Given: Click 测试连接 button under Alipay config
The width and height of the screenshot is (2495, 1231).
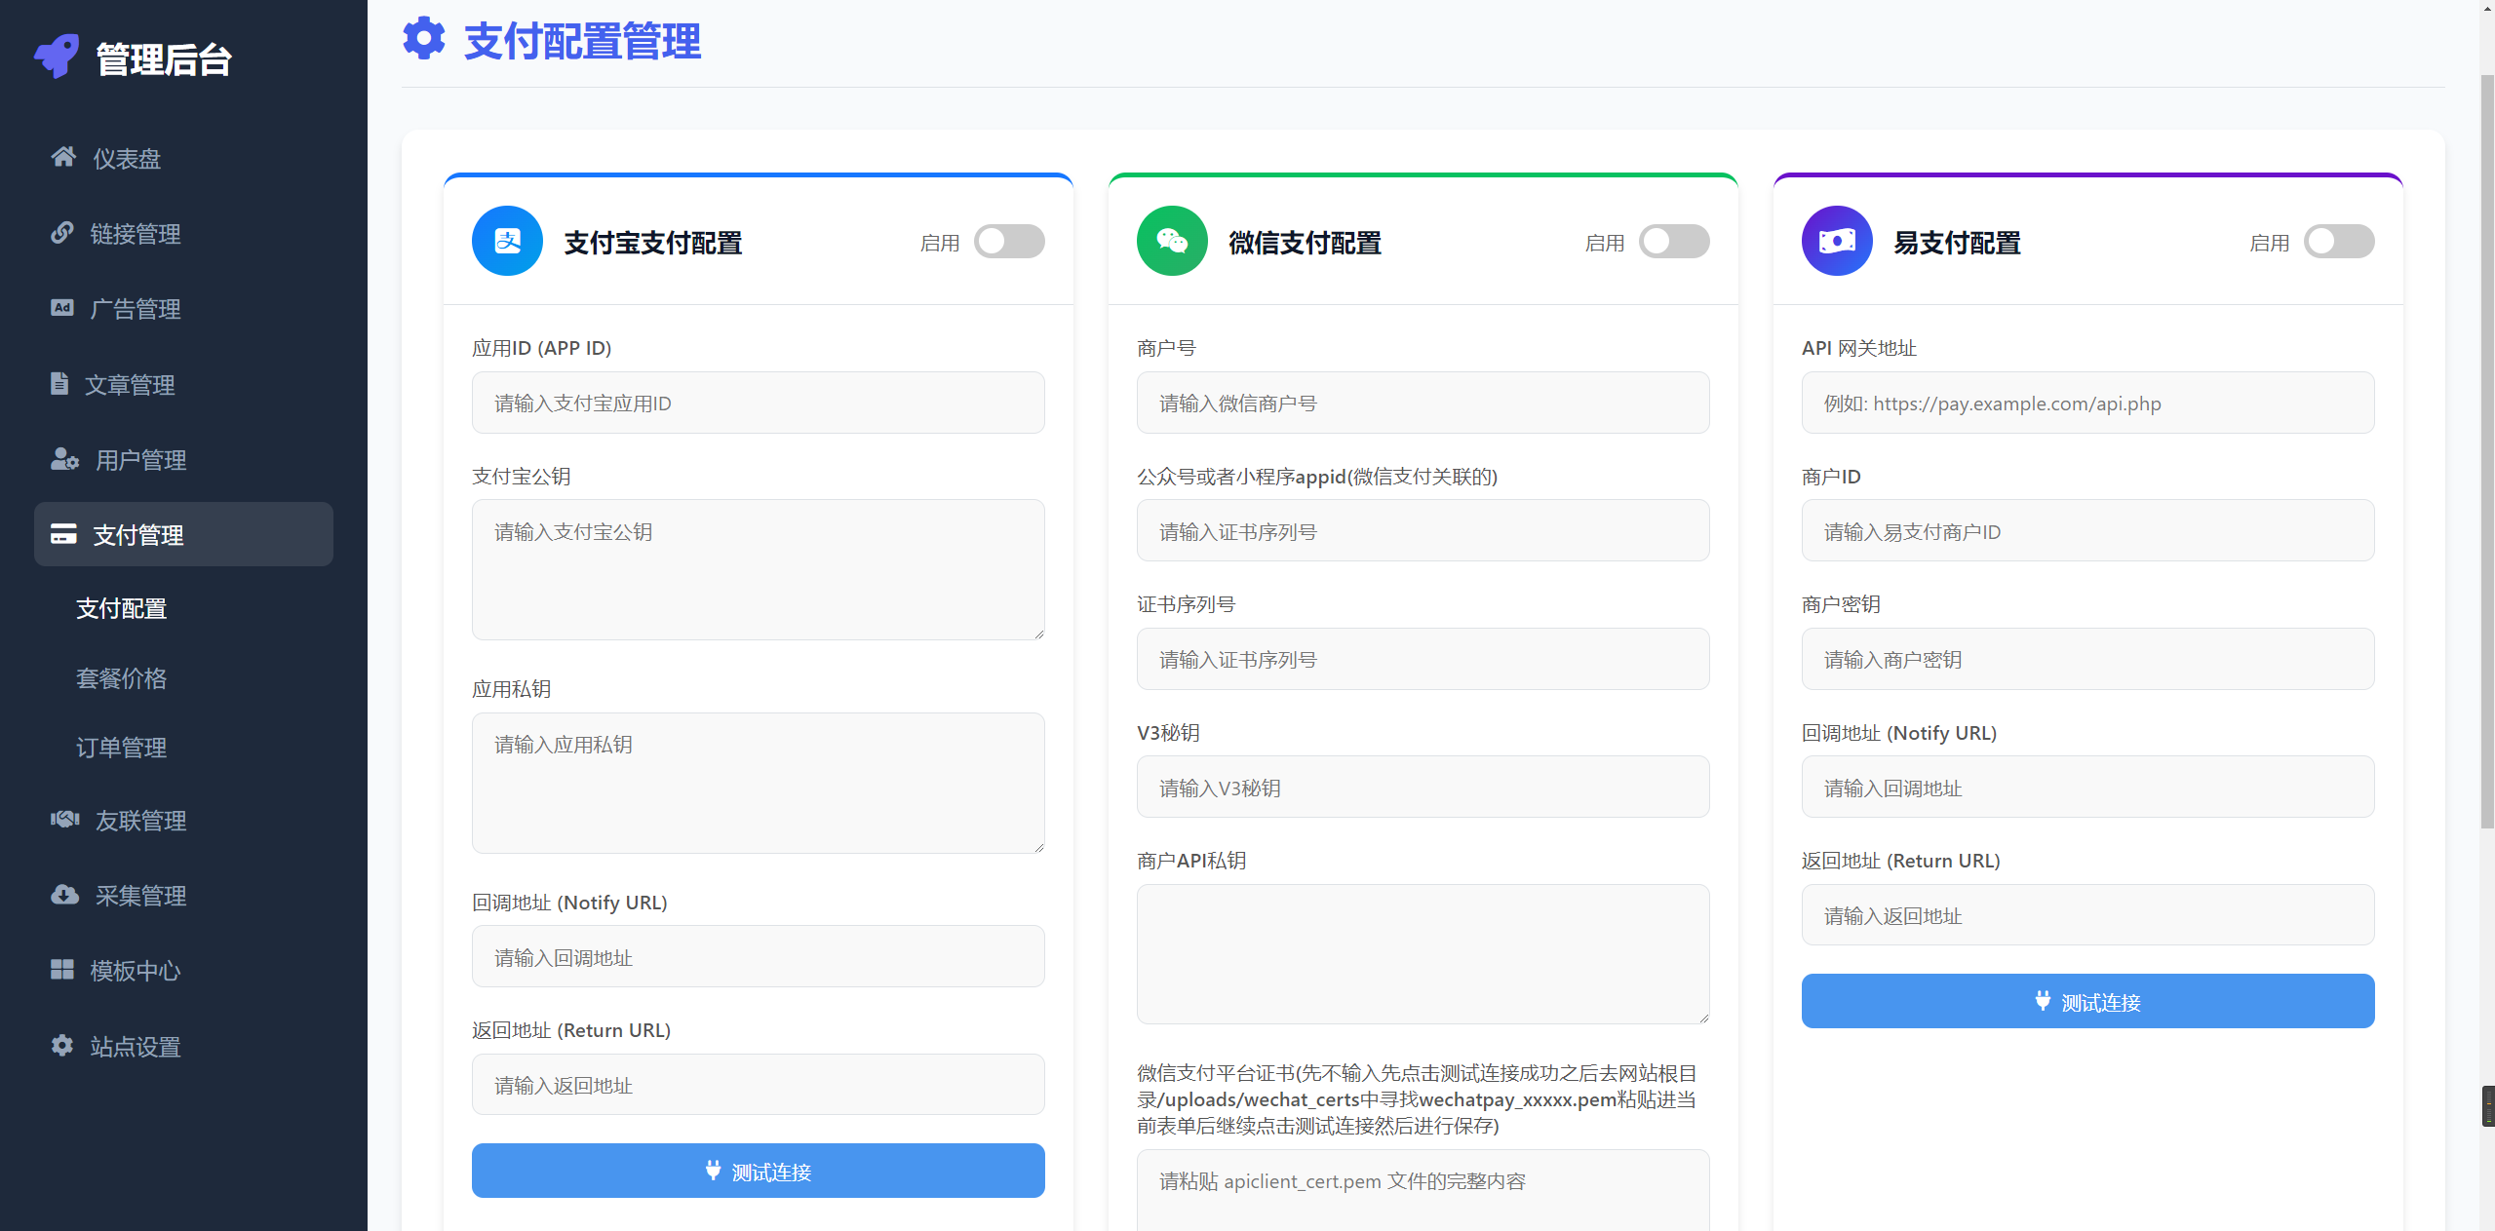Looking at the screenshot, I should (759, 1171).
